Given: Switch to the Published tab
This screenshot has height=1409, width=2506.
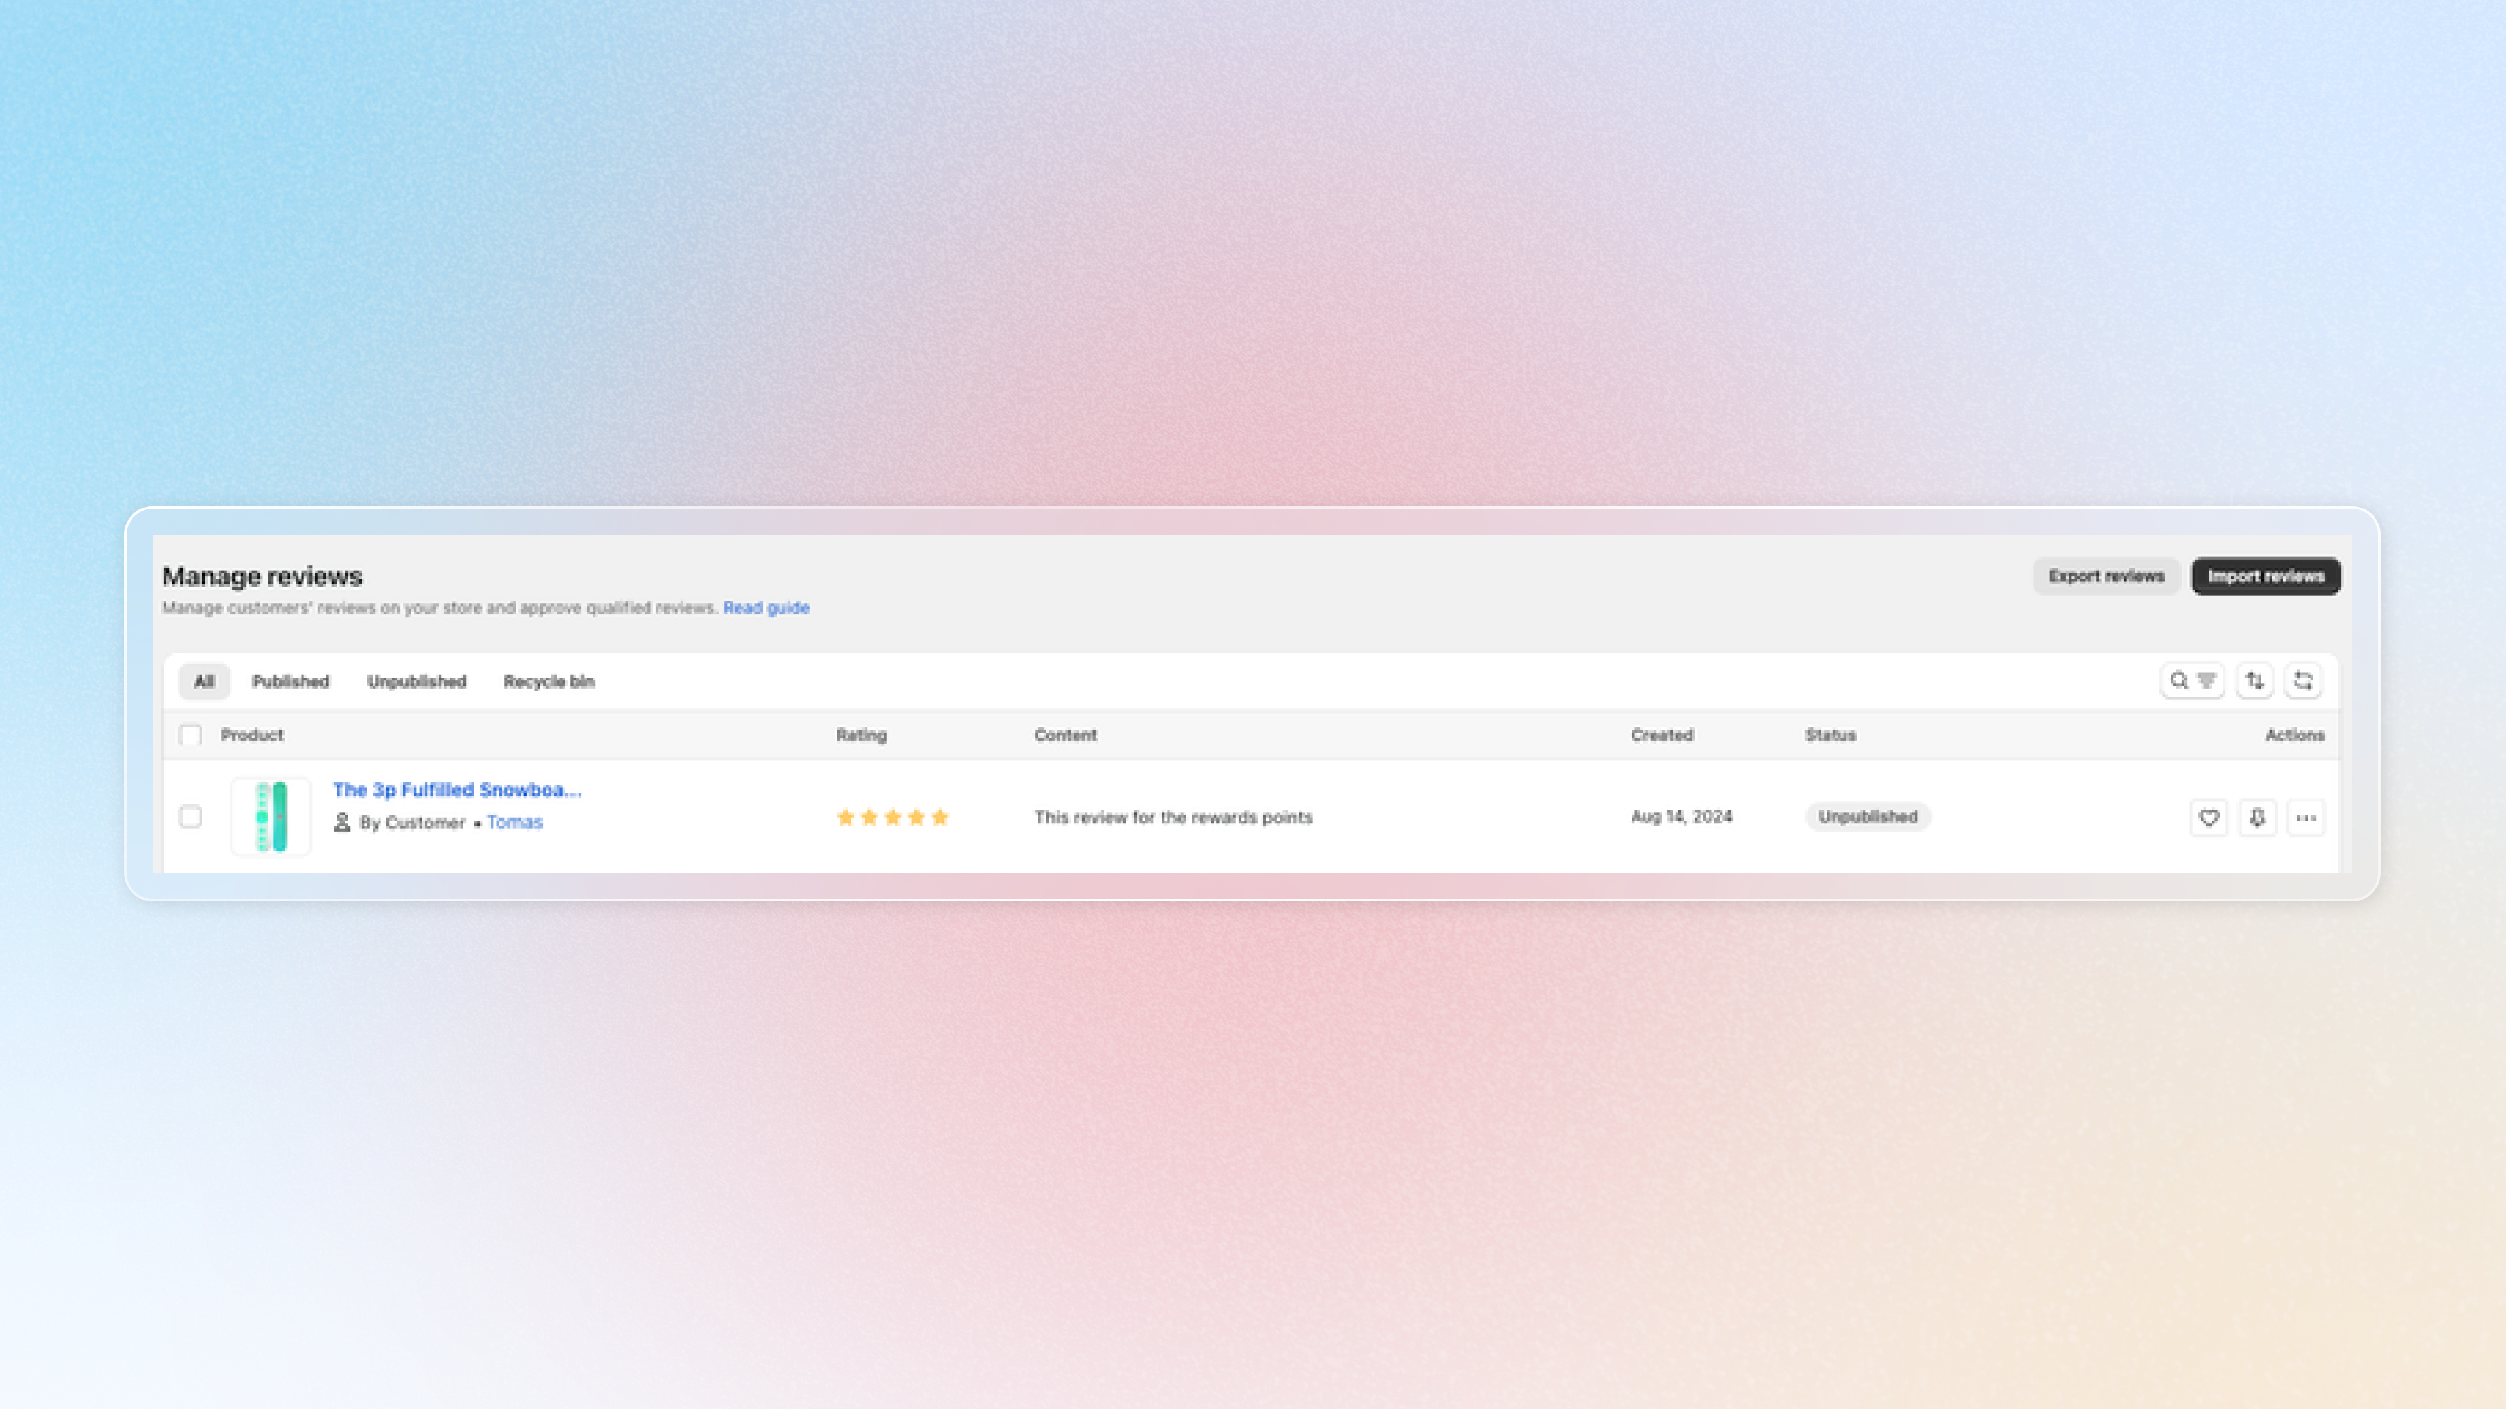Looking at the screenshot, I should 290,682.
